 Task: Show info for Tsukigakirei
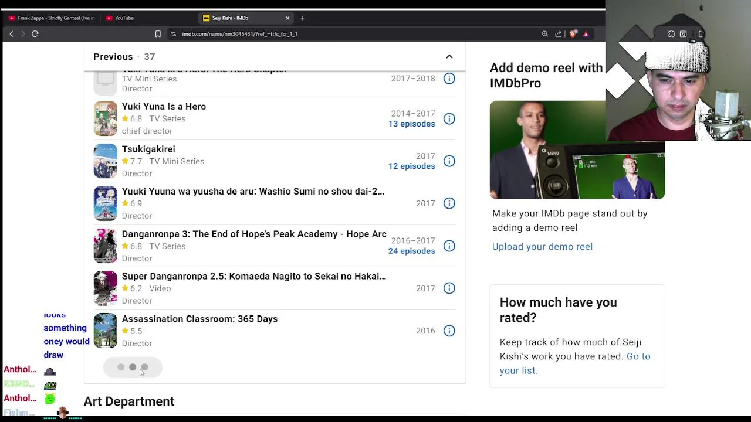(449, 161)
